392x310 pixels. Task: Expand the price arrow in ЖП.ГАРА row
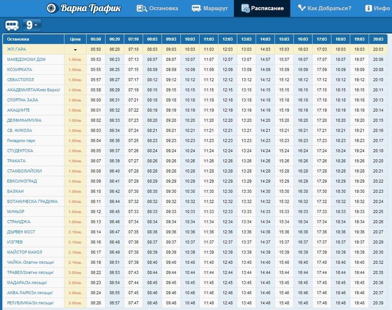(75, 50)
